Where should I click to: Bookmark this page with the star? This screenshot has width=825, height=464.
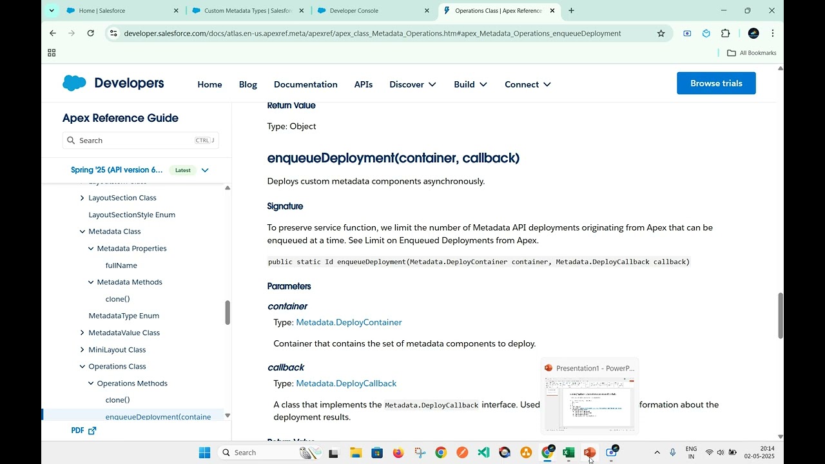click(x=661, y=33)
